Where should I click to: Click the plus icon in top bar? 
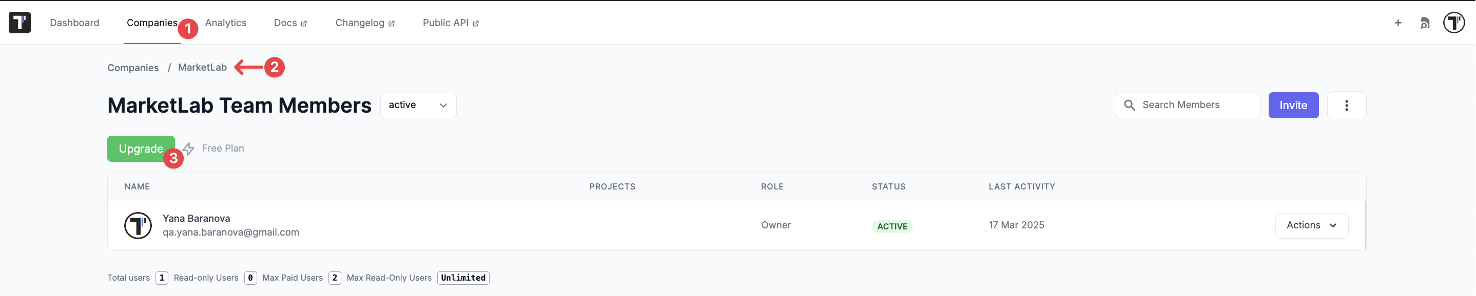point(1398,23)
